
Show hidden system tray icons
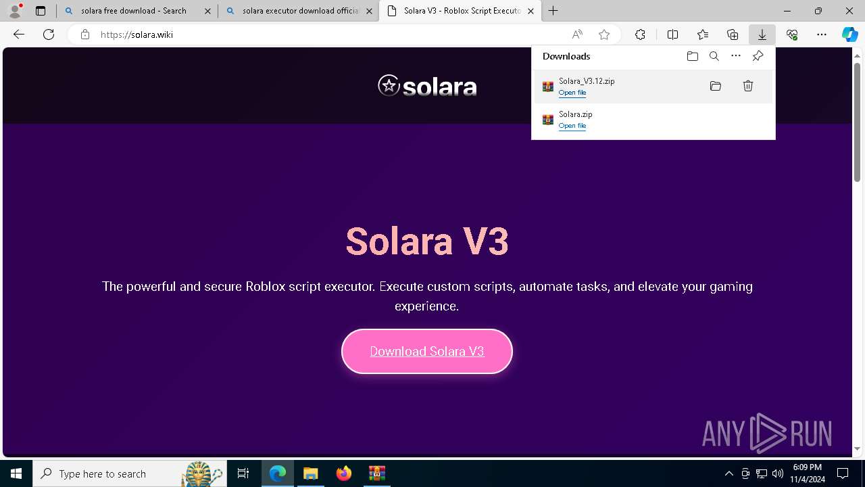[729, 473]
